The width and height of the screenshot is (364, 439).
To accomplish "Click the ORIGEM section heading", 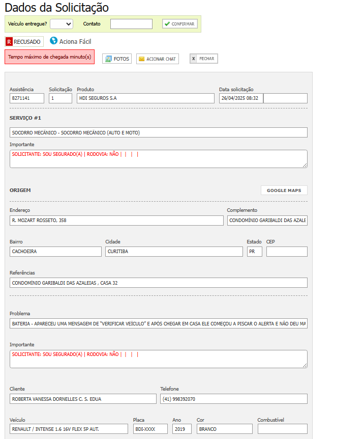I will click(20, 190).
